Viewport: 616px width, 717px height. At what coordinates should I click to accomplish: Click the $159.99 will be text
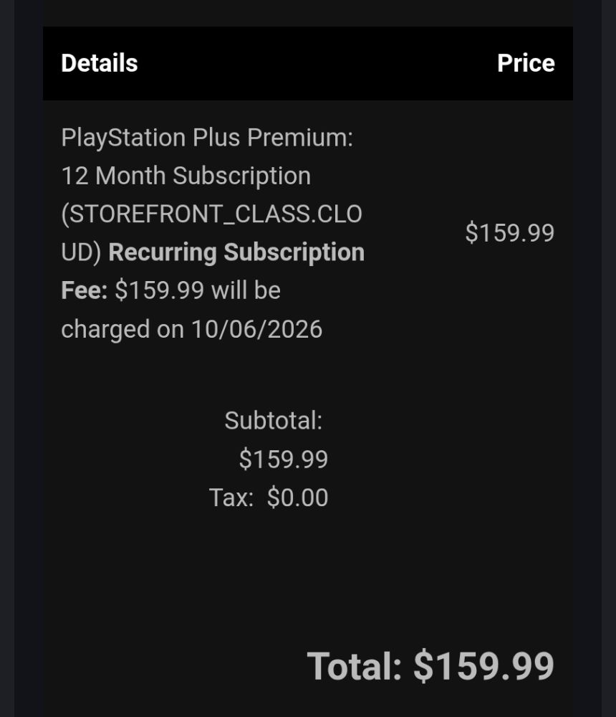pyautogui.click(x=198, y=290)
